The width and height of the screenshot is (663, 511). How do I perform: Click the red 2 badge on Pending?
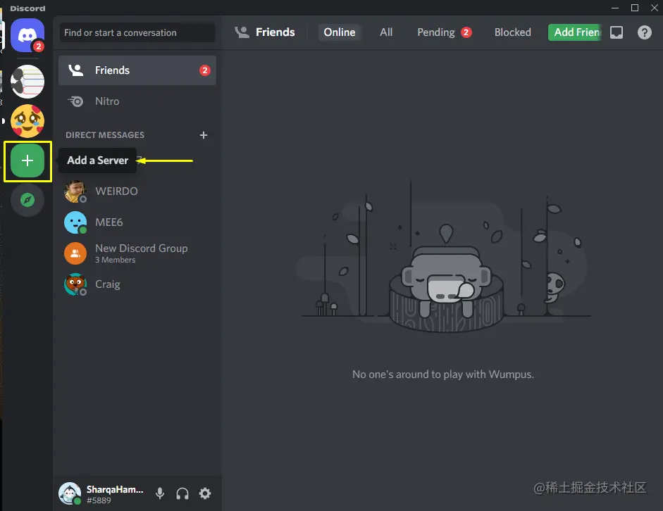click(466, 32)
